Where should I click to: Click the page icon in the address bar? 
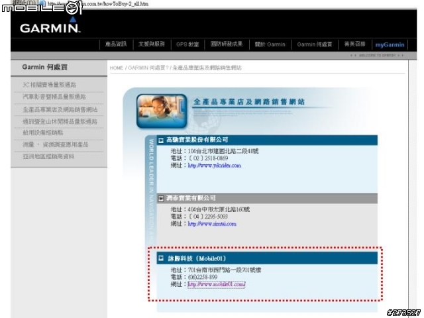(x=42, y=3)
